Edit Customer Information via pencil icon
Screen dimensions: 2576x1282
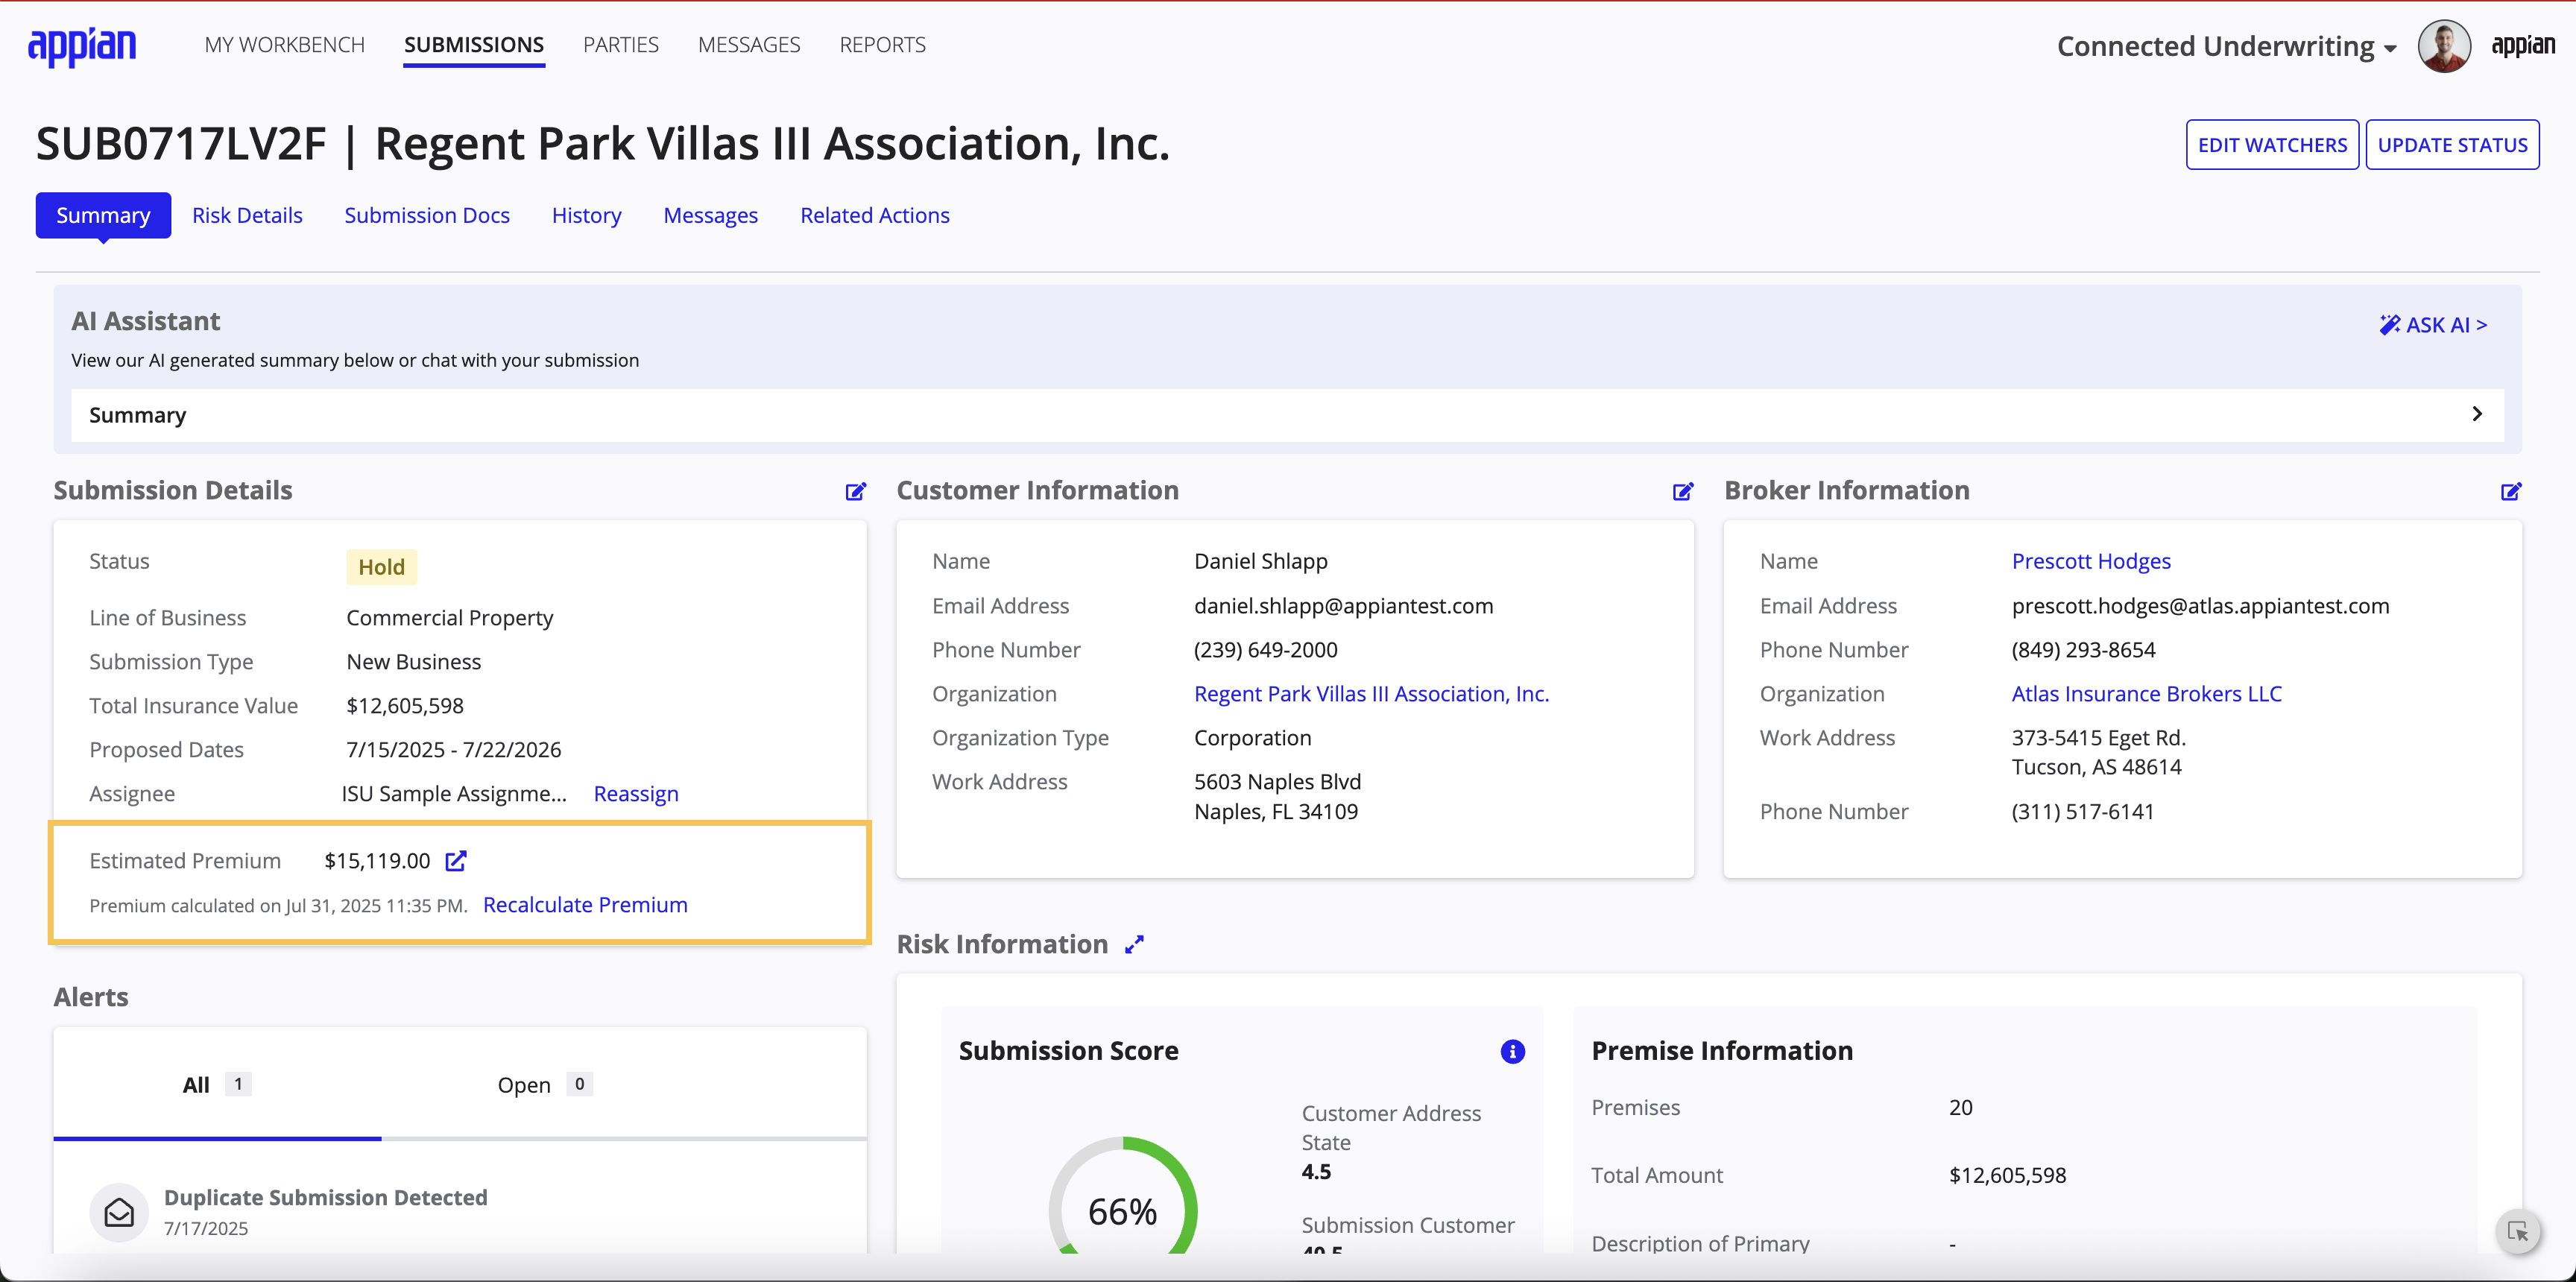[1683, 491]
